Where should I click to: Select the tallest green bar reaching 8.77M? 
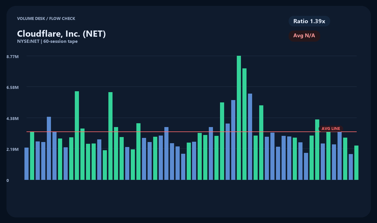point(239,118)
